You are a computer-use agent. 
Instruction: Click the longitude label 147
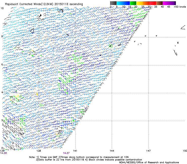click(x=148, y=151)
